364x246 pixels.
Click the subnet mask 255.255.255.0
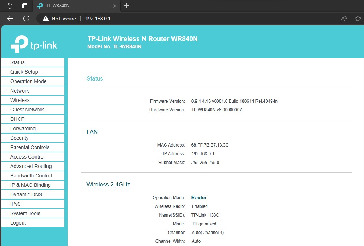click(205, 163)
